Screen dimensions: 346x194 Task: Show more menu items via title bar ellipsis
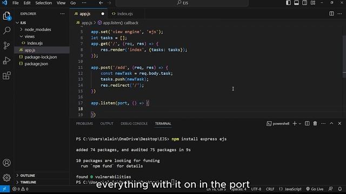tap(84, 3)
